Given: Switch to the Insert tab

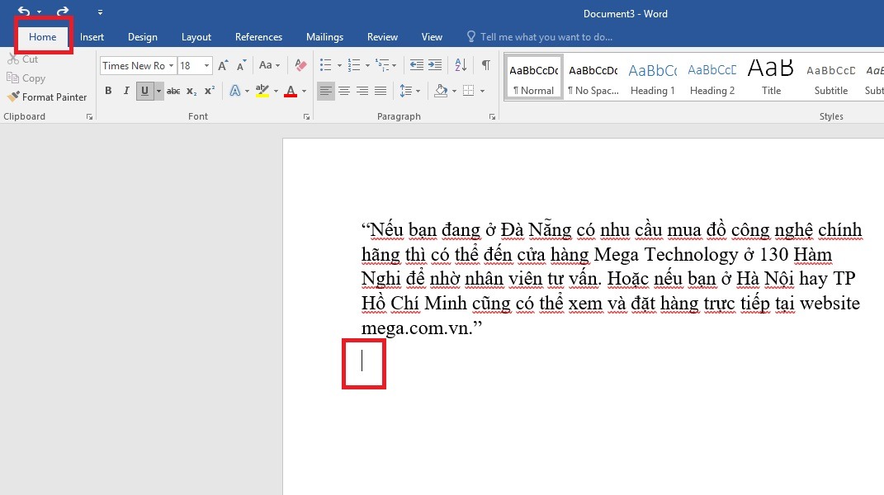Looking at the screenshot, I should 92,36.
